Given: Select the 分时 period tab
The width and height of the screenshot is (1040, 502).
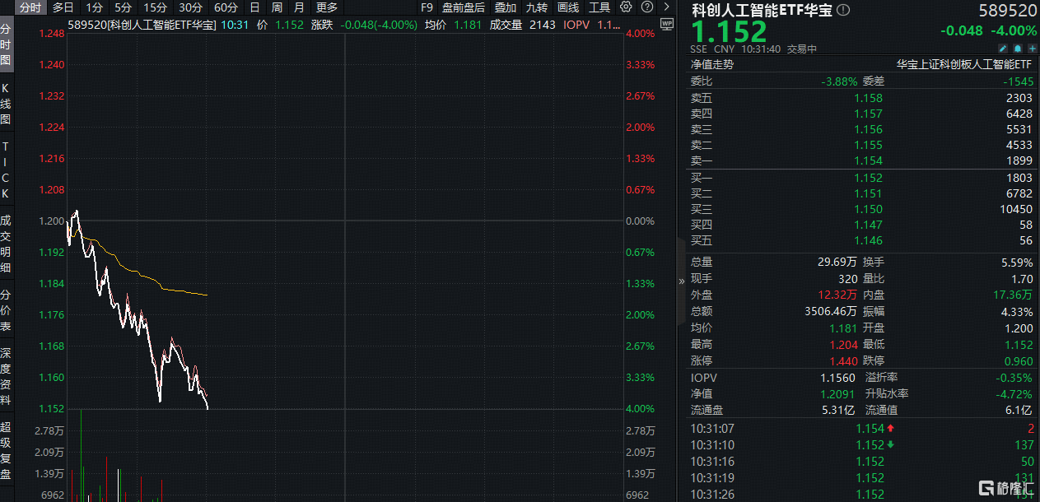Looking at the screenshot, I should 30,7.
